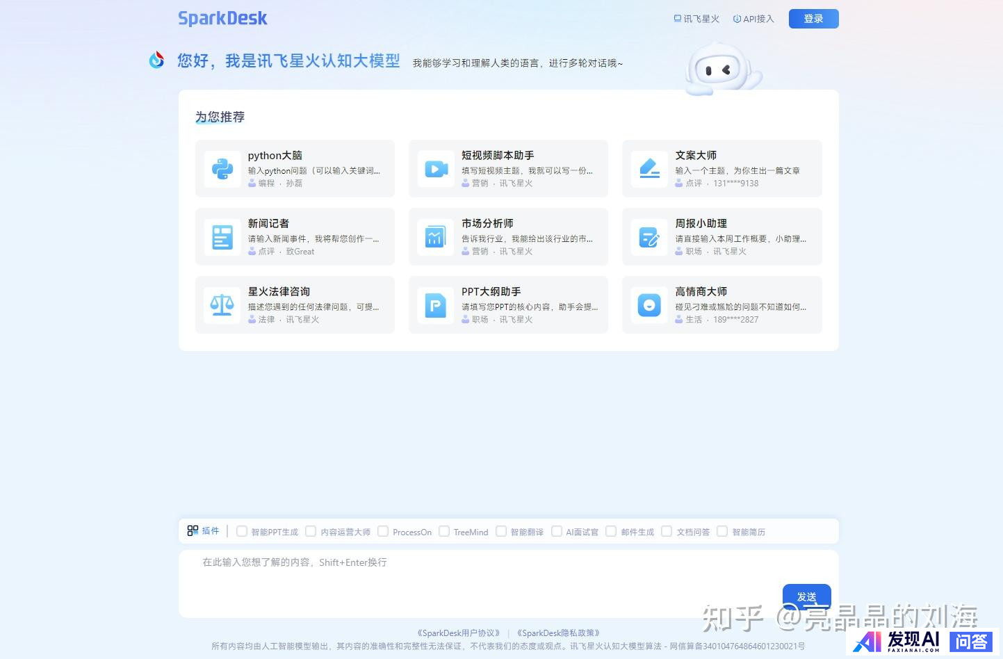Image resolution: width=1003 pixels, height=659 pixels.
Task: Enable the 智能简历 plugin checkbox
Action: [722, 532]
